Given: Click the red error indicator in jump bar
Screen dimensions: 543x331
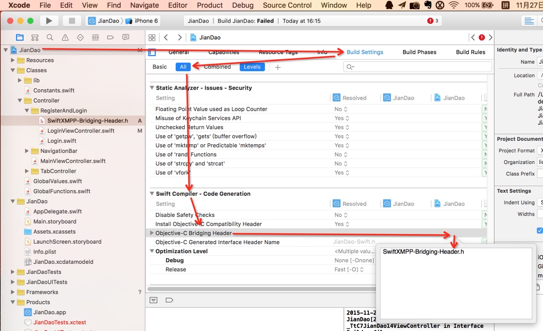Looking at the screenshot, I should 482,37.
